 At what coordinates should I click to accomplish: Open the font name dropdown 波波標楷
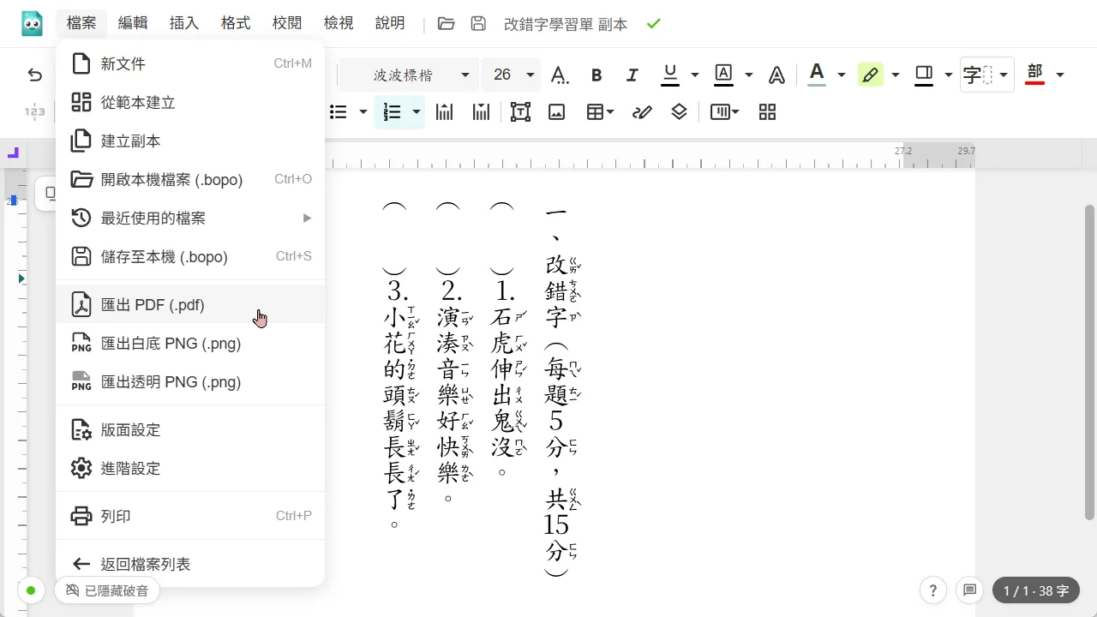(409, 75)
